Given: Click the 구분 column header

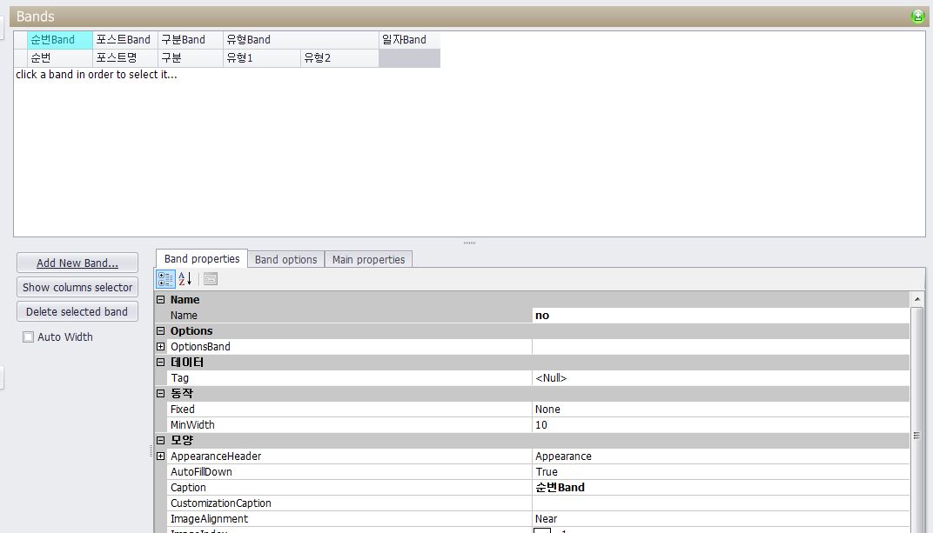Looking at the screenshot, I should pos(191,58).
